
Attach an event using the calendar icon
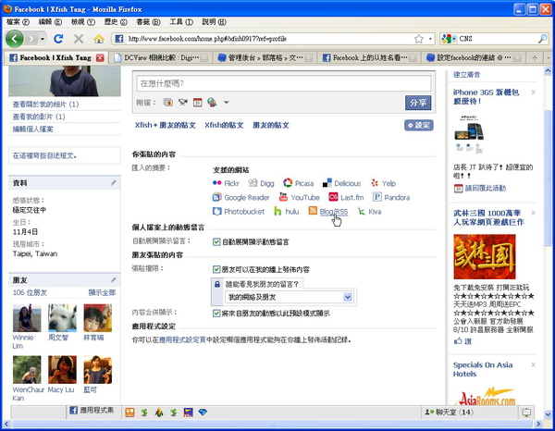tap(197, 103)
